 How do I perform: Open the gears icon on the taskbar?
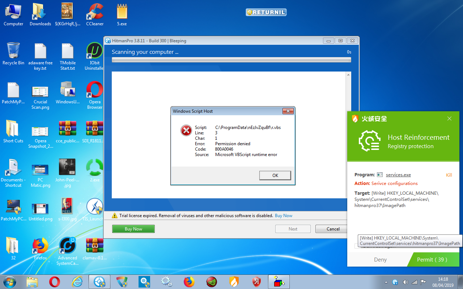pos(167,282)
